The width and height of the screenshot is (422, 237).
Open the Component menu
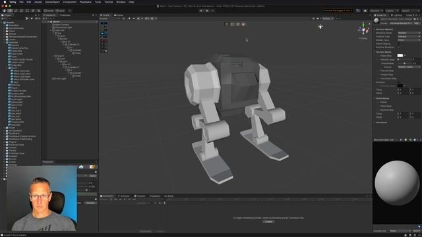point(69,2)
